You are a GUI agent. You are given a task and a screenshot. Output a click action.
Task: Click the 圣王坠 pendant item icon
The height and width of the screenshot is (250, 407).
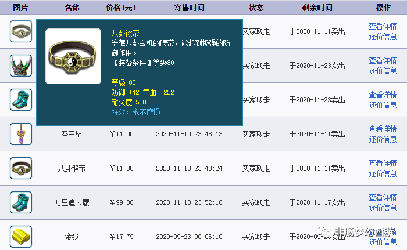21,134
